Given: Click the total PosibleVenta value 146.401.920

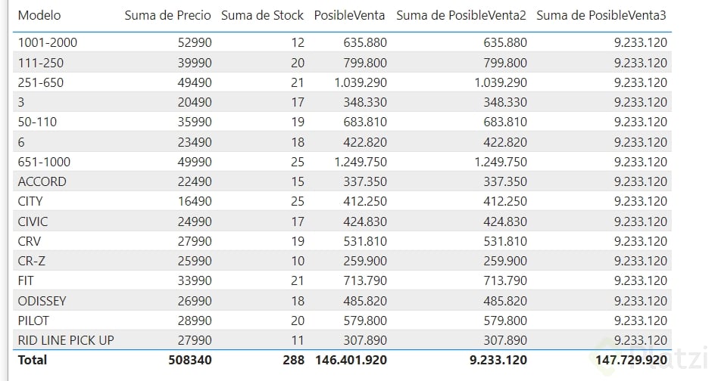Looking at the screenshot, I should 350,360.
